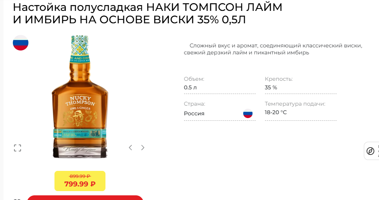
Task: Open the compass icon widget on the right edge
Action: pyautogui.click(x=370, y=151)
